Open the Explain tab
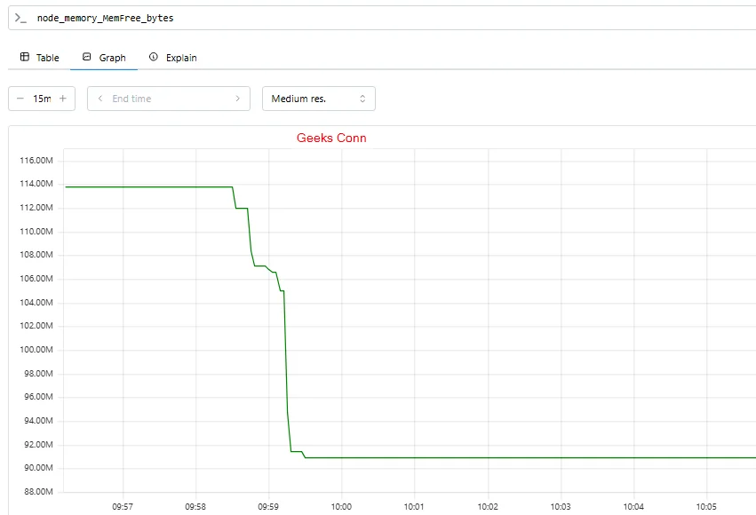The image size is (756, 515). point(173,58)
